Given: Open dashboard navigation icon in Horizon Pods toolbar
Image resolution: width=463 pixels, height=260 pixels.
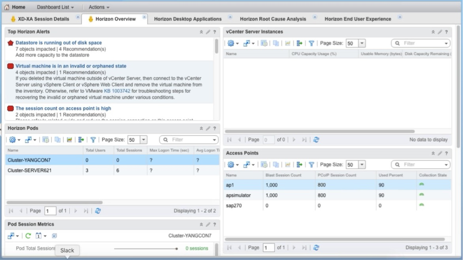Looking at the screenshot, I should (x=30, y=140).
